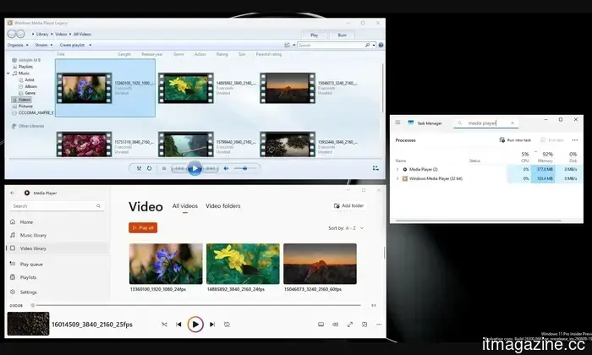This screenshot has width=592, height=355.
Task: Mute audio in Legacy player
Action: click(x=226, y=169)
